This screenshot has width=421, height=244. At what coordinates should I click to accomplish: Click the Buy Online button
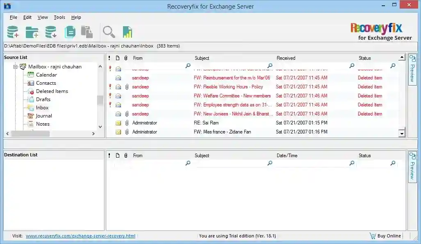point(386,236)
